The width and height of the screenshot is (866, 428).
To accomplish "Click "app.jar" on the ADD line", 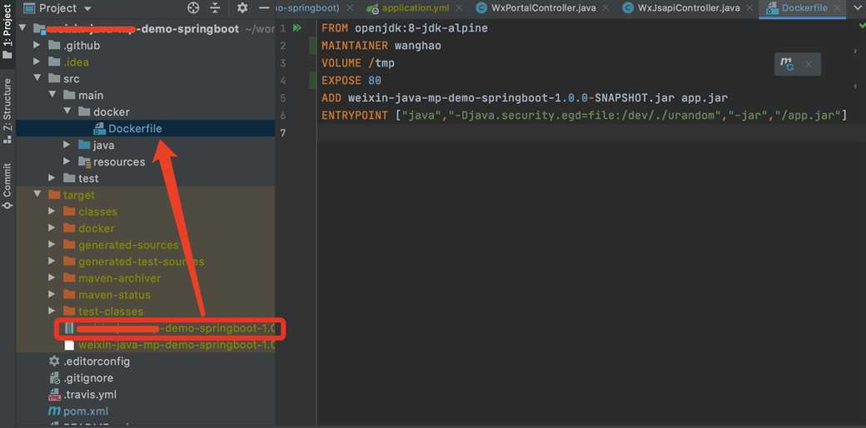I will pos(704,98).
